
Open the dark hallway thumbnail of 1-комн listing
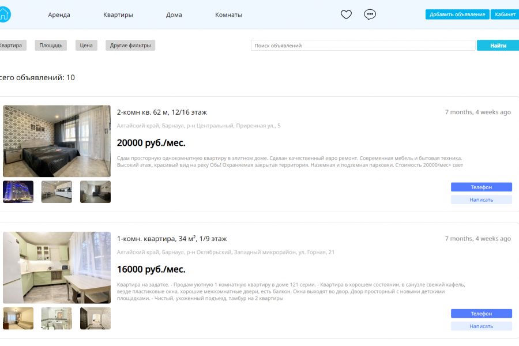click(x=95, y=318)
